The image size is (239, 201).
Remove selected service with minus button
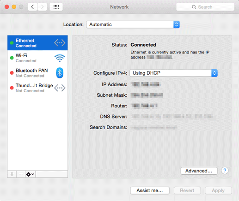(x=21, y=174)
